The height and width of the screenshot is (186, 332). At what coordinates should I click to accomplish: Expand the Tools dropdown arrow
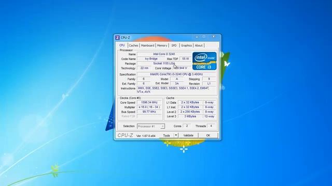(x=176, y=135)
